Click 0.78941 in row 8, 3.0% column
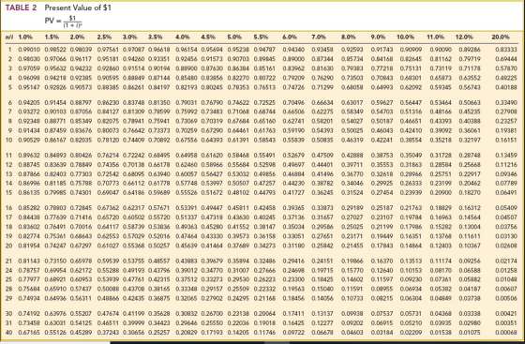 click(x=133, y=121)
